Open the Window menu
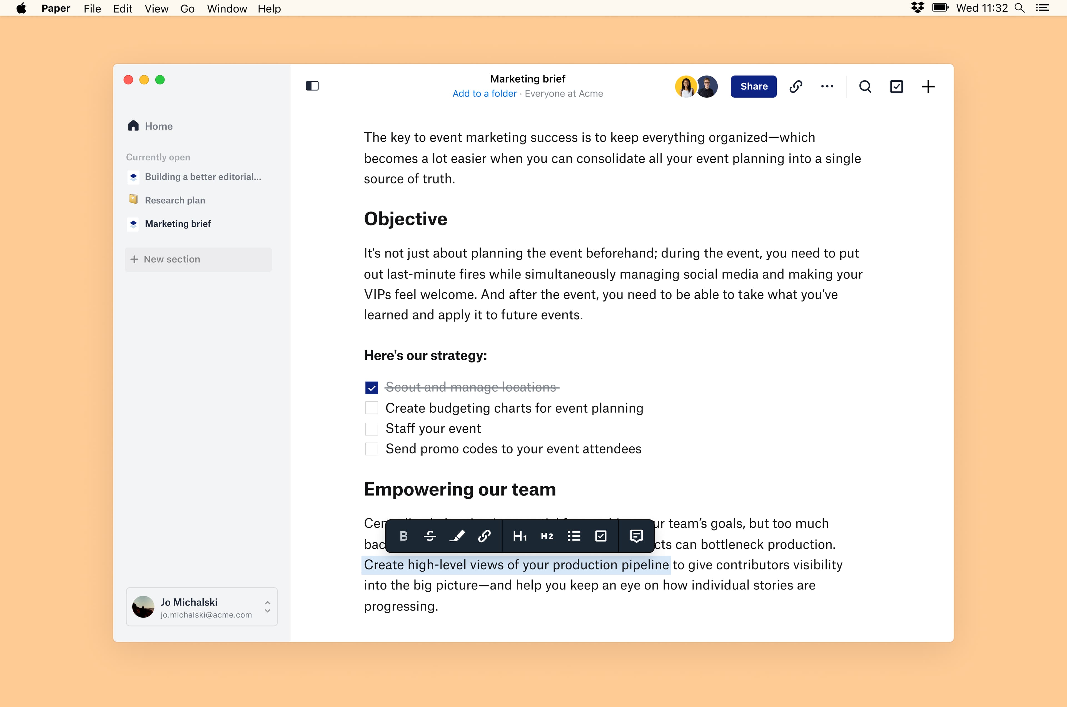The image size is (1067, 707). pos(227,8)
